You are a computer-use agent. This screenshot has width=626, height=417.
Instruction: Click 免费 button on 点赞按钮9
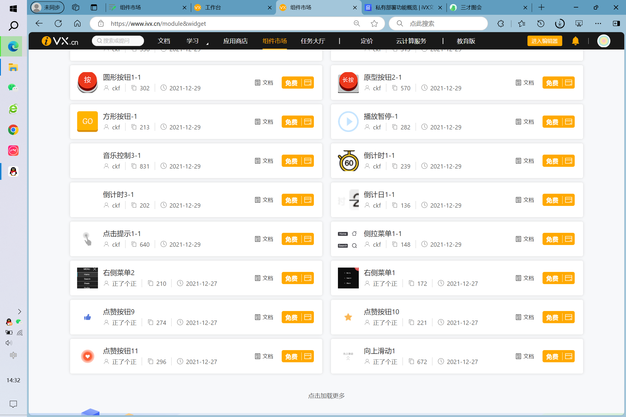tap(291, 317)
